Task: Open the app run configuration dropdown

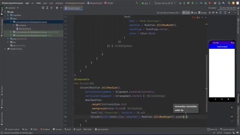Action: pos(146,3)
